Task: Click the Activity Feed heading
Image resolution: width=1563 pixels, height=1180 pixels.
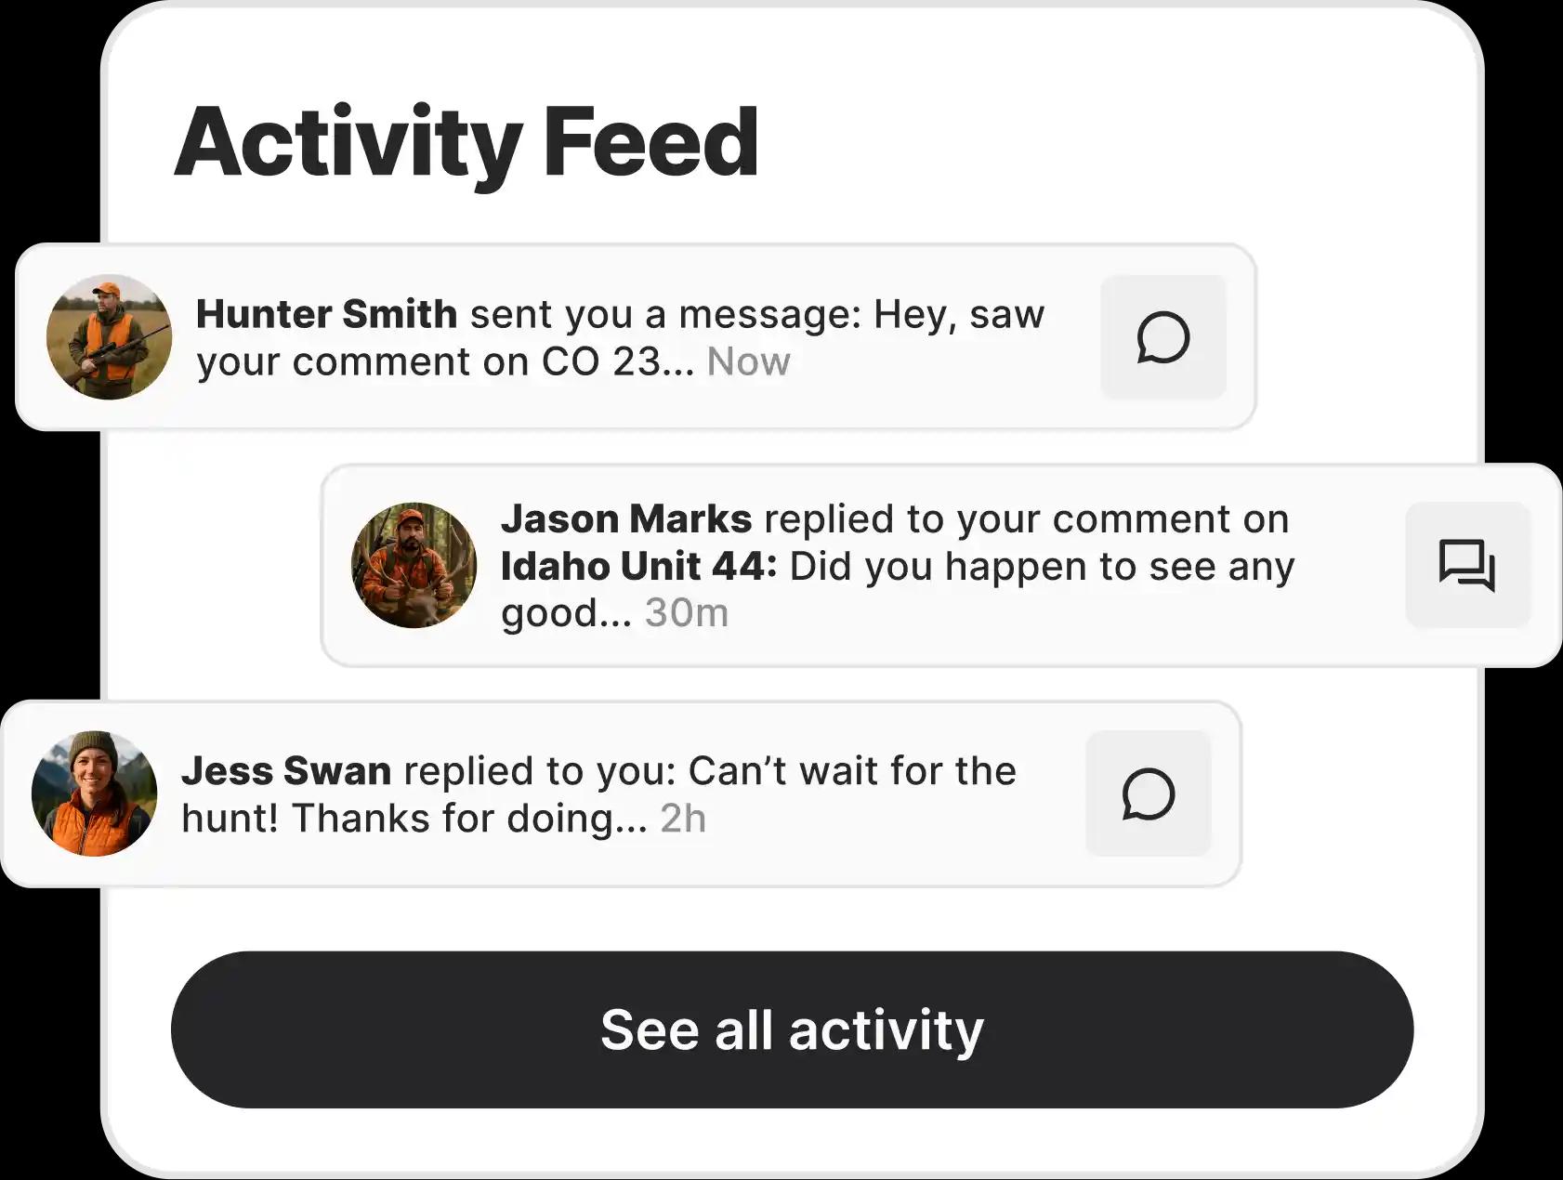Action: click(x=466, y=142)
